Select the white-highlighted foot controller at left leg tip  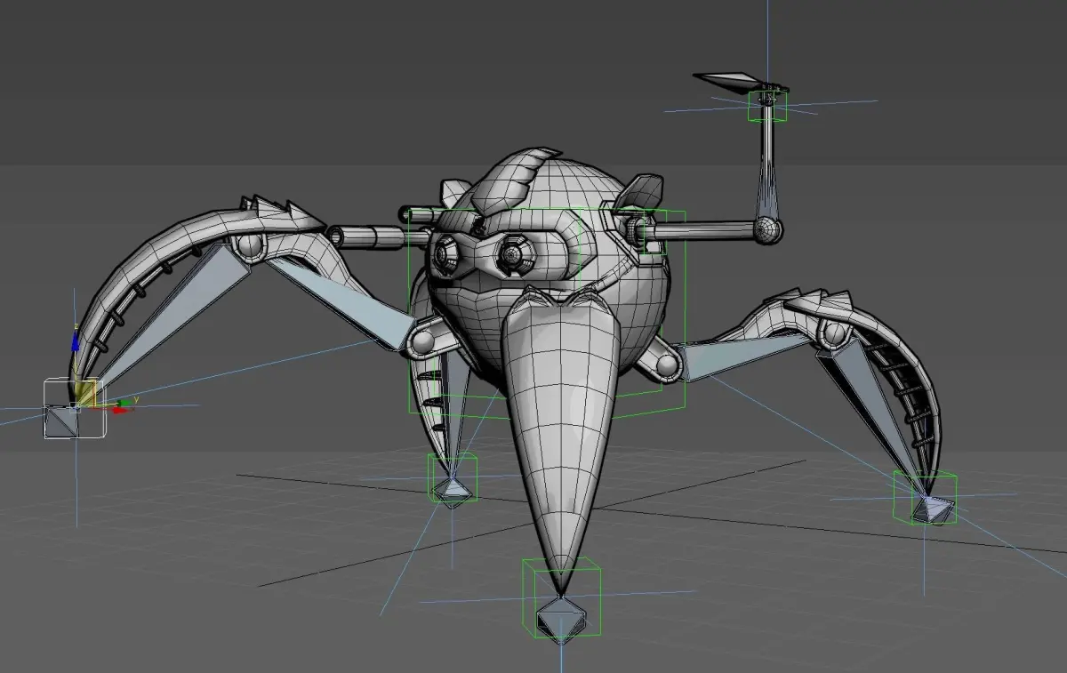coord(75,409)
